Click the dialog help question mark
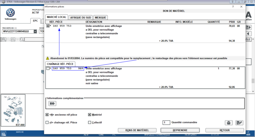This screenshot has width=255, height=137. pyautogui.click(x=233, y=7)
